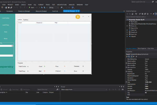The image size is (157, 105).
Task: Click the Find in Files toolbar icon
Action: coord(61,7)
